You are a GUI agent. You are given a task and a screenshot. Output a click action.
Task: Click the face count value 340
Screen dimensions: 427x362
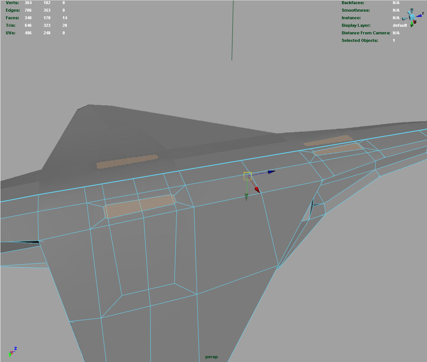[28, 18]
